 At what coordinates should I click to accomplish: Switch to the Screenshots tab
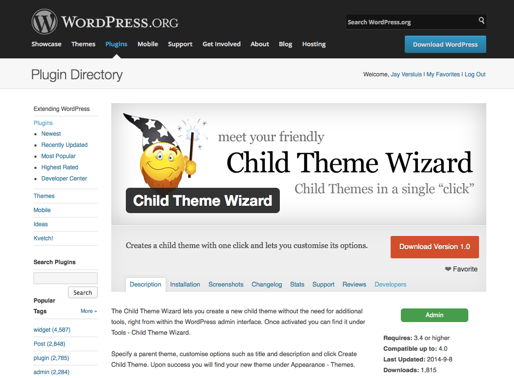pyautogui.click(x=226, y=285)
